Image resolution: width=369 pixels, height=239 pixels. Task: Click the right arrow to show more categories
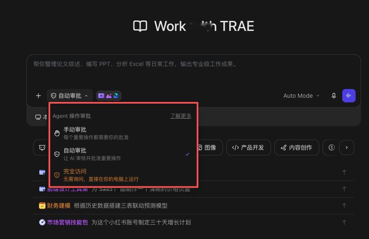347,147
